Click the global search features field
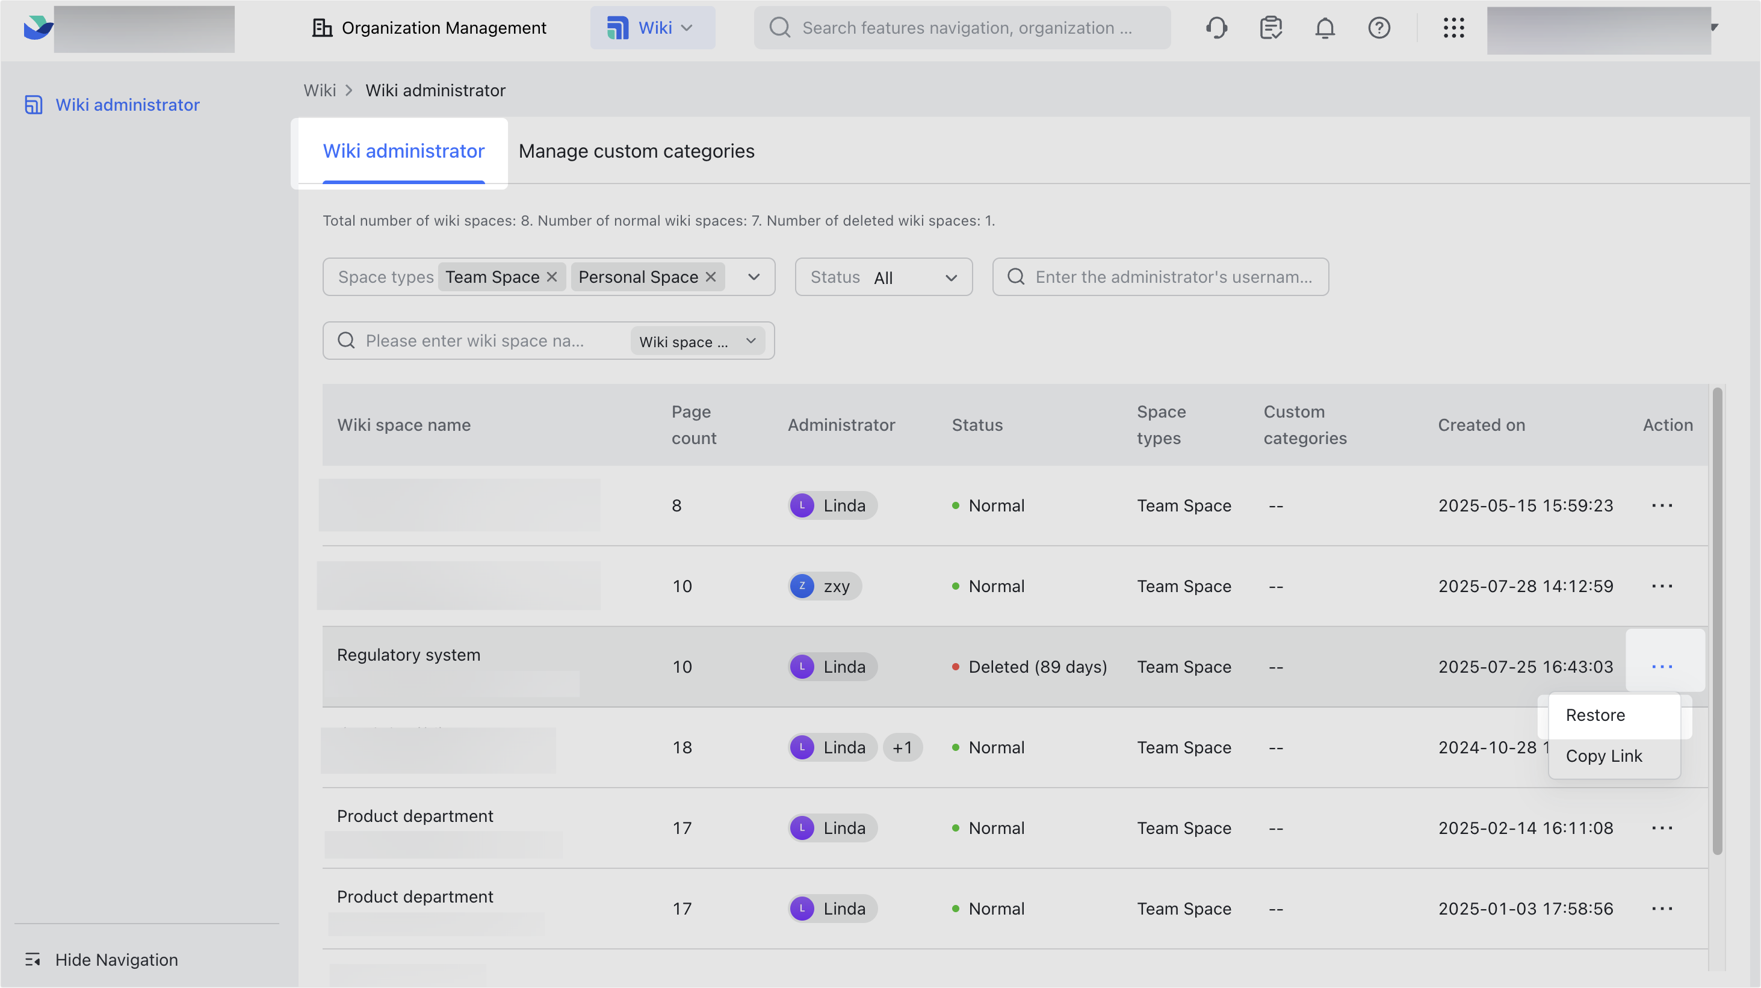The image size is (1761, 988). pyautogui.click(x=962, y=28)
